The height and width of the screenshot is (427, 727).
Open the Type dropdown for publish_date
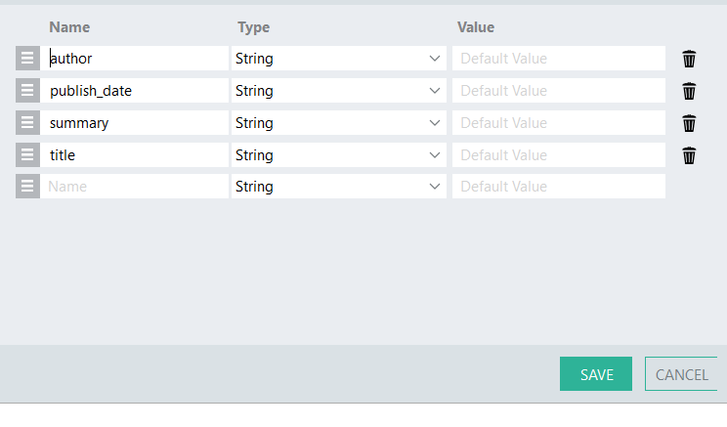[x=339, y=91]
